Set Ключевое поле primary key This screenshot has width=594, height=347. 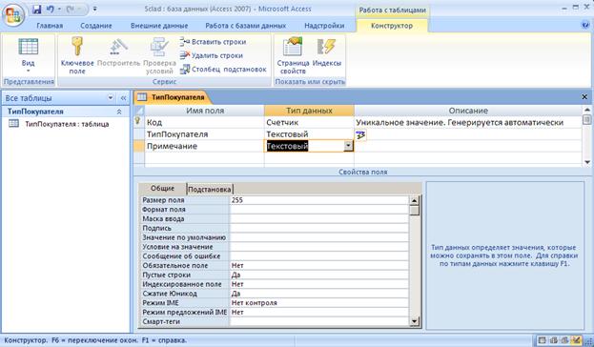tap(77, 55)
